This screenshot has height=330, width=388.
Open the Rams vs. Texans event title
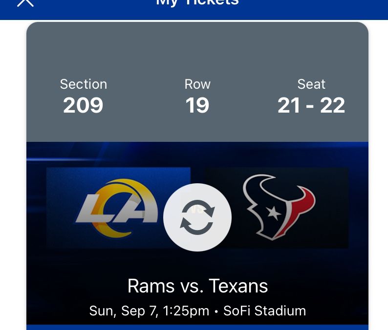tap(197, 286)
